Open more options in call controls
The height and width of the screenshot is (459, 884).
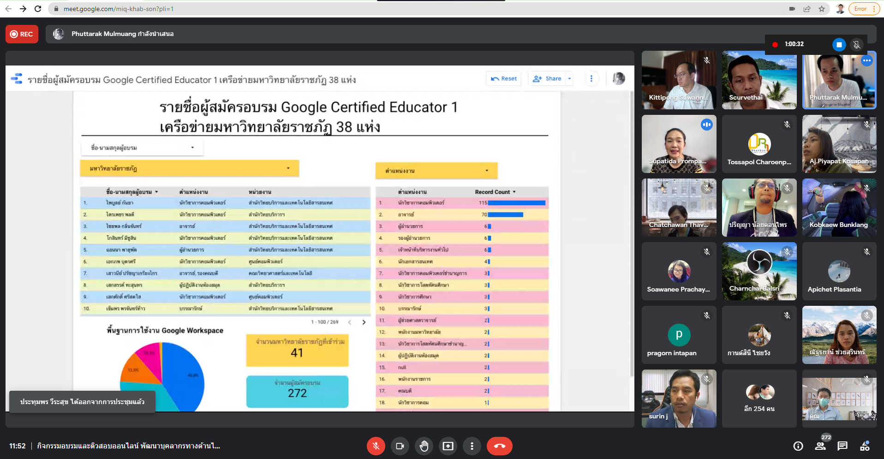[472, 446]
